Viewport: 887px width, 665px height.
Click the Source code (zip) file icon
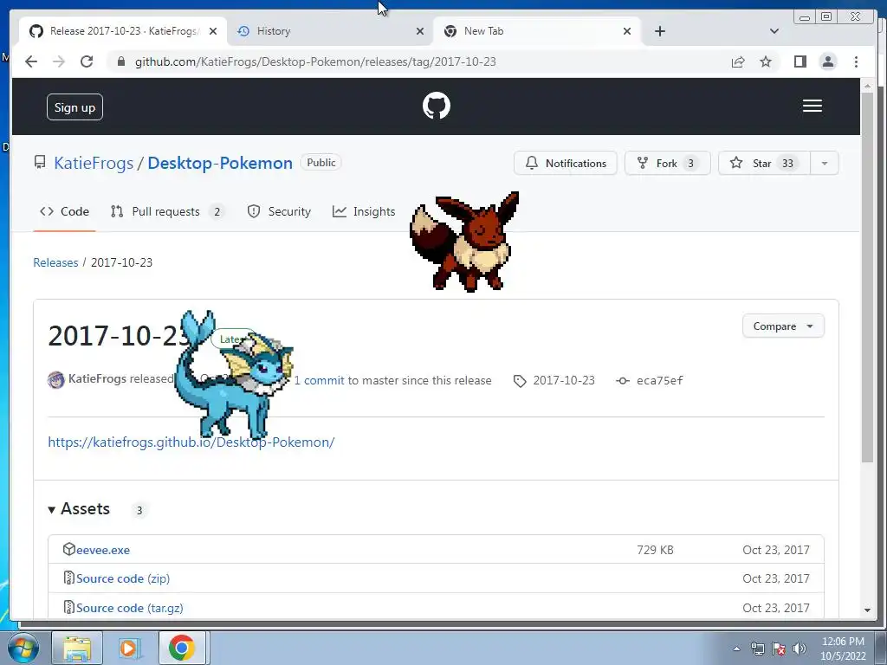69,578
